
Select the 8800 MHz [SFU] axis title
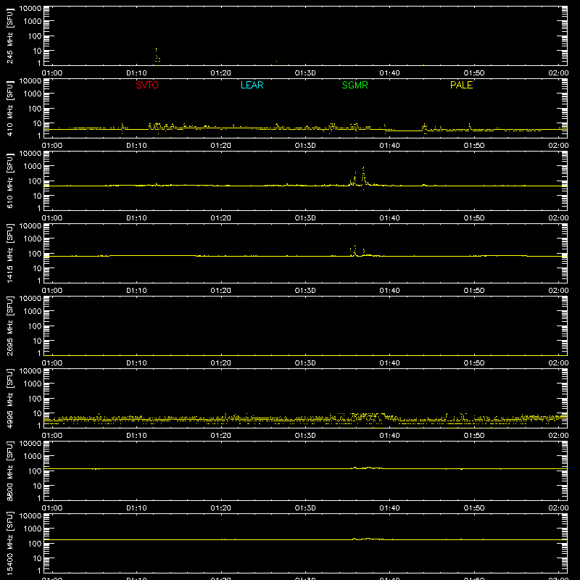tap(9, 471)
